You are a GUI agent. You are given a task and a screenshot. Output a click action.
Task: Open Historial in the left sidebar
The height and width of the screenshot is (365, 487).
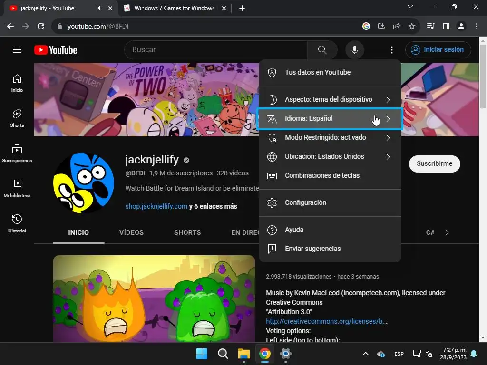coord(17,223)
